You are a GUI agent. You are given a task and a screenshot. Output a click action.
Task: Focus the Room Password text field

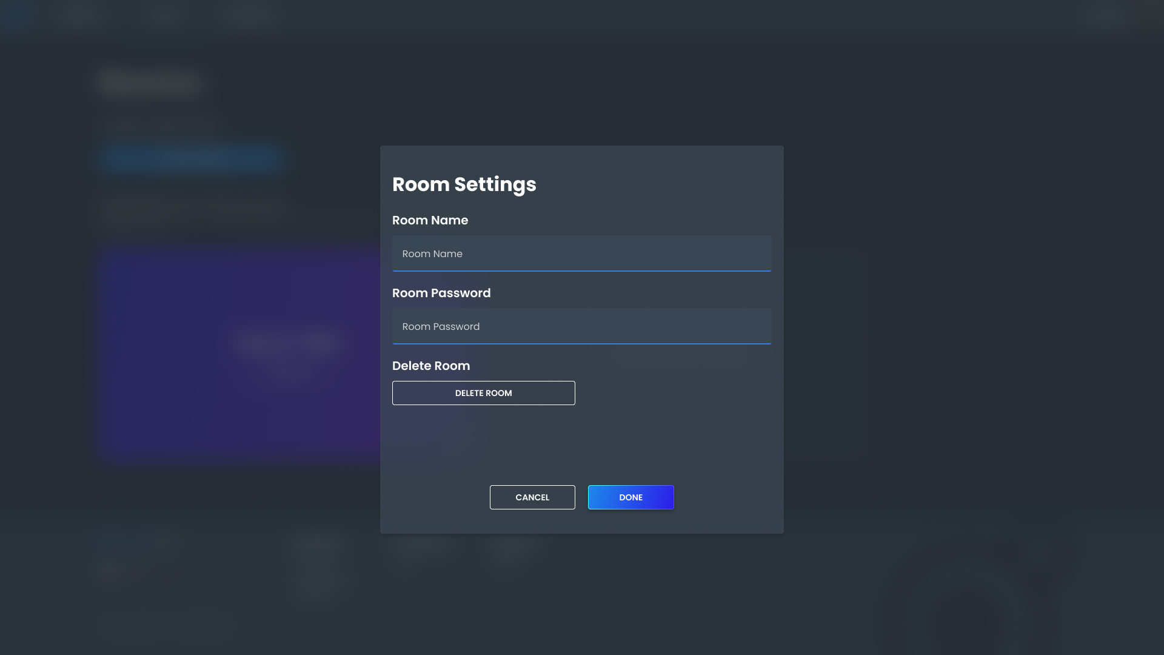[581, 326]
